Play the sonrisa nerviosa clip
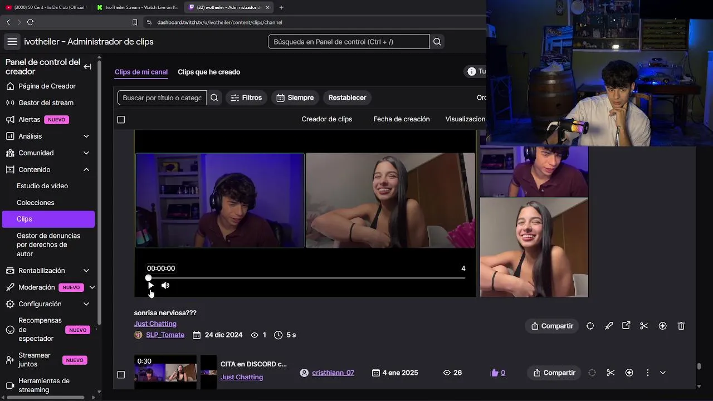 (150, 285)
